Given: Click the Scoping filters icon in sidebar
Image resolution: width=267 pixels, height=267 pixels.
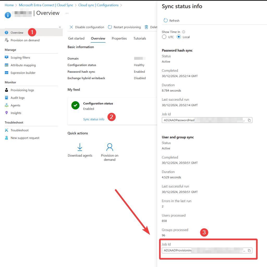Looking at the screenshot, I should [7, 58].
